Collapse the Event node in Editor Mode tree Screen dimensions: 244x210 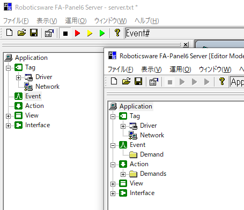113,145
